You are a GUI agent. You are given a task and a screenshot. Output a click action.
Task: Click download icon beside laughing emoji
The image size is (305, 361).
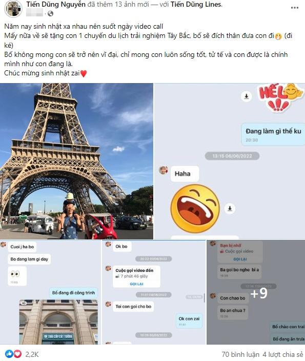point(230,209)
